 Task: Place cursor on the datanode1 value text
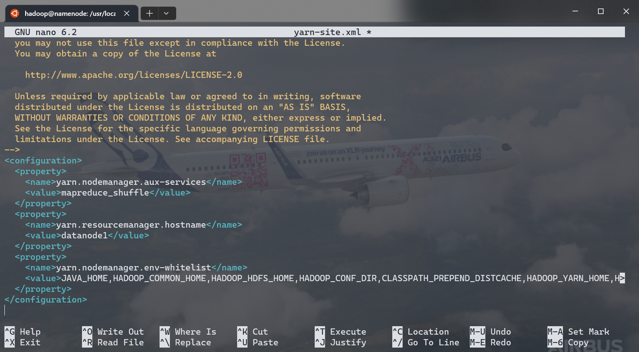pyautogui.click(x=84, y=235)
